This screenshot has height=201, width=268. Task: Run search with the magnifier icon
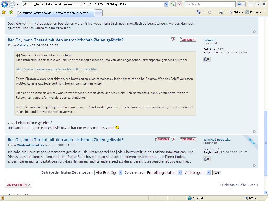click(239, 4)
